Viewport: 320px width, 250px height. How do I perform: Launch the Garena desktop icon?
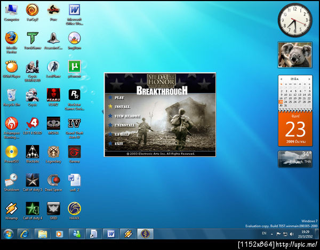pos(74,154)
